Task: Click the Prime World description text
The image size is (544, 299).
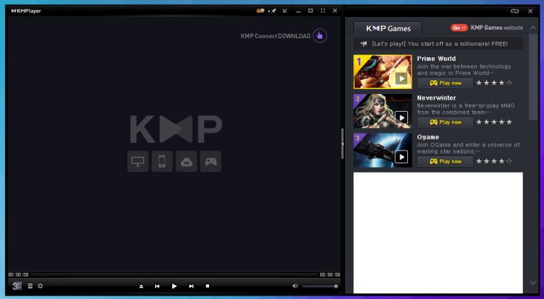Action: pyautogui.click(x=464, y=69)
